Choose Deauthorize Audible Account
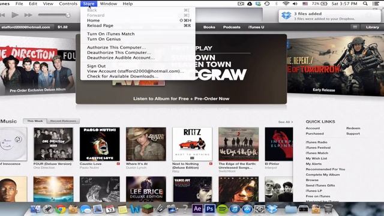Screen dimensions: 384x216 138,58
